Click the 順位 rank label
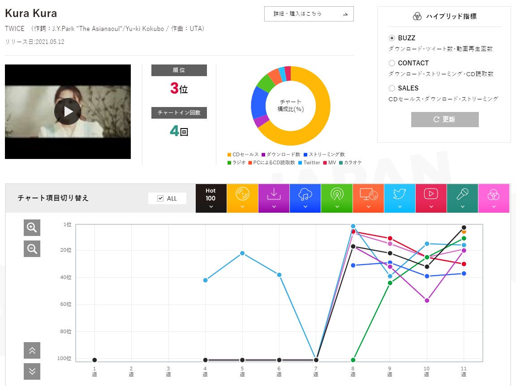The image size is (516, 386). click(x=179, y=70)
